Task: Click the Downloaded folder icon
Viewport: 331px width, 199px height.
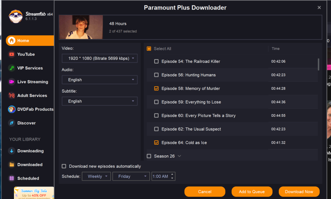Action: [x=12, y=164]
